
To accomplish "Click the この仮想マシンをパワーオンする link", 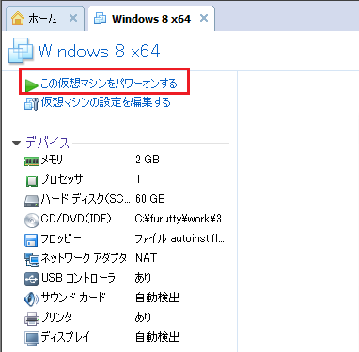I will (109, 84).
